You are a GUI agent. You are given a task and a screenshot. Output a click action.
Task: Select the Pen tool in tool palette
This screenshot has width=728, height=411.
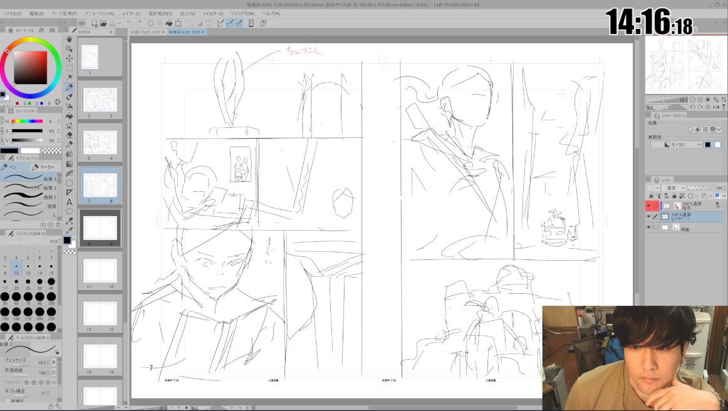[x=69, y=87]
